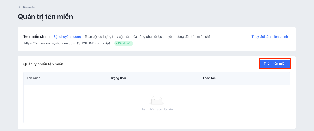
Task: Click the Tên miền chính label
Action: [x=36, y=36]
